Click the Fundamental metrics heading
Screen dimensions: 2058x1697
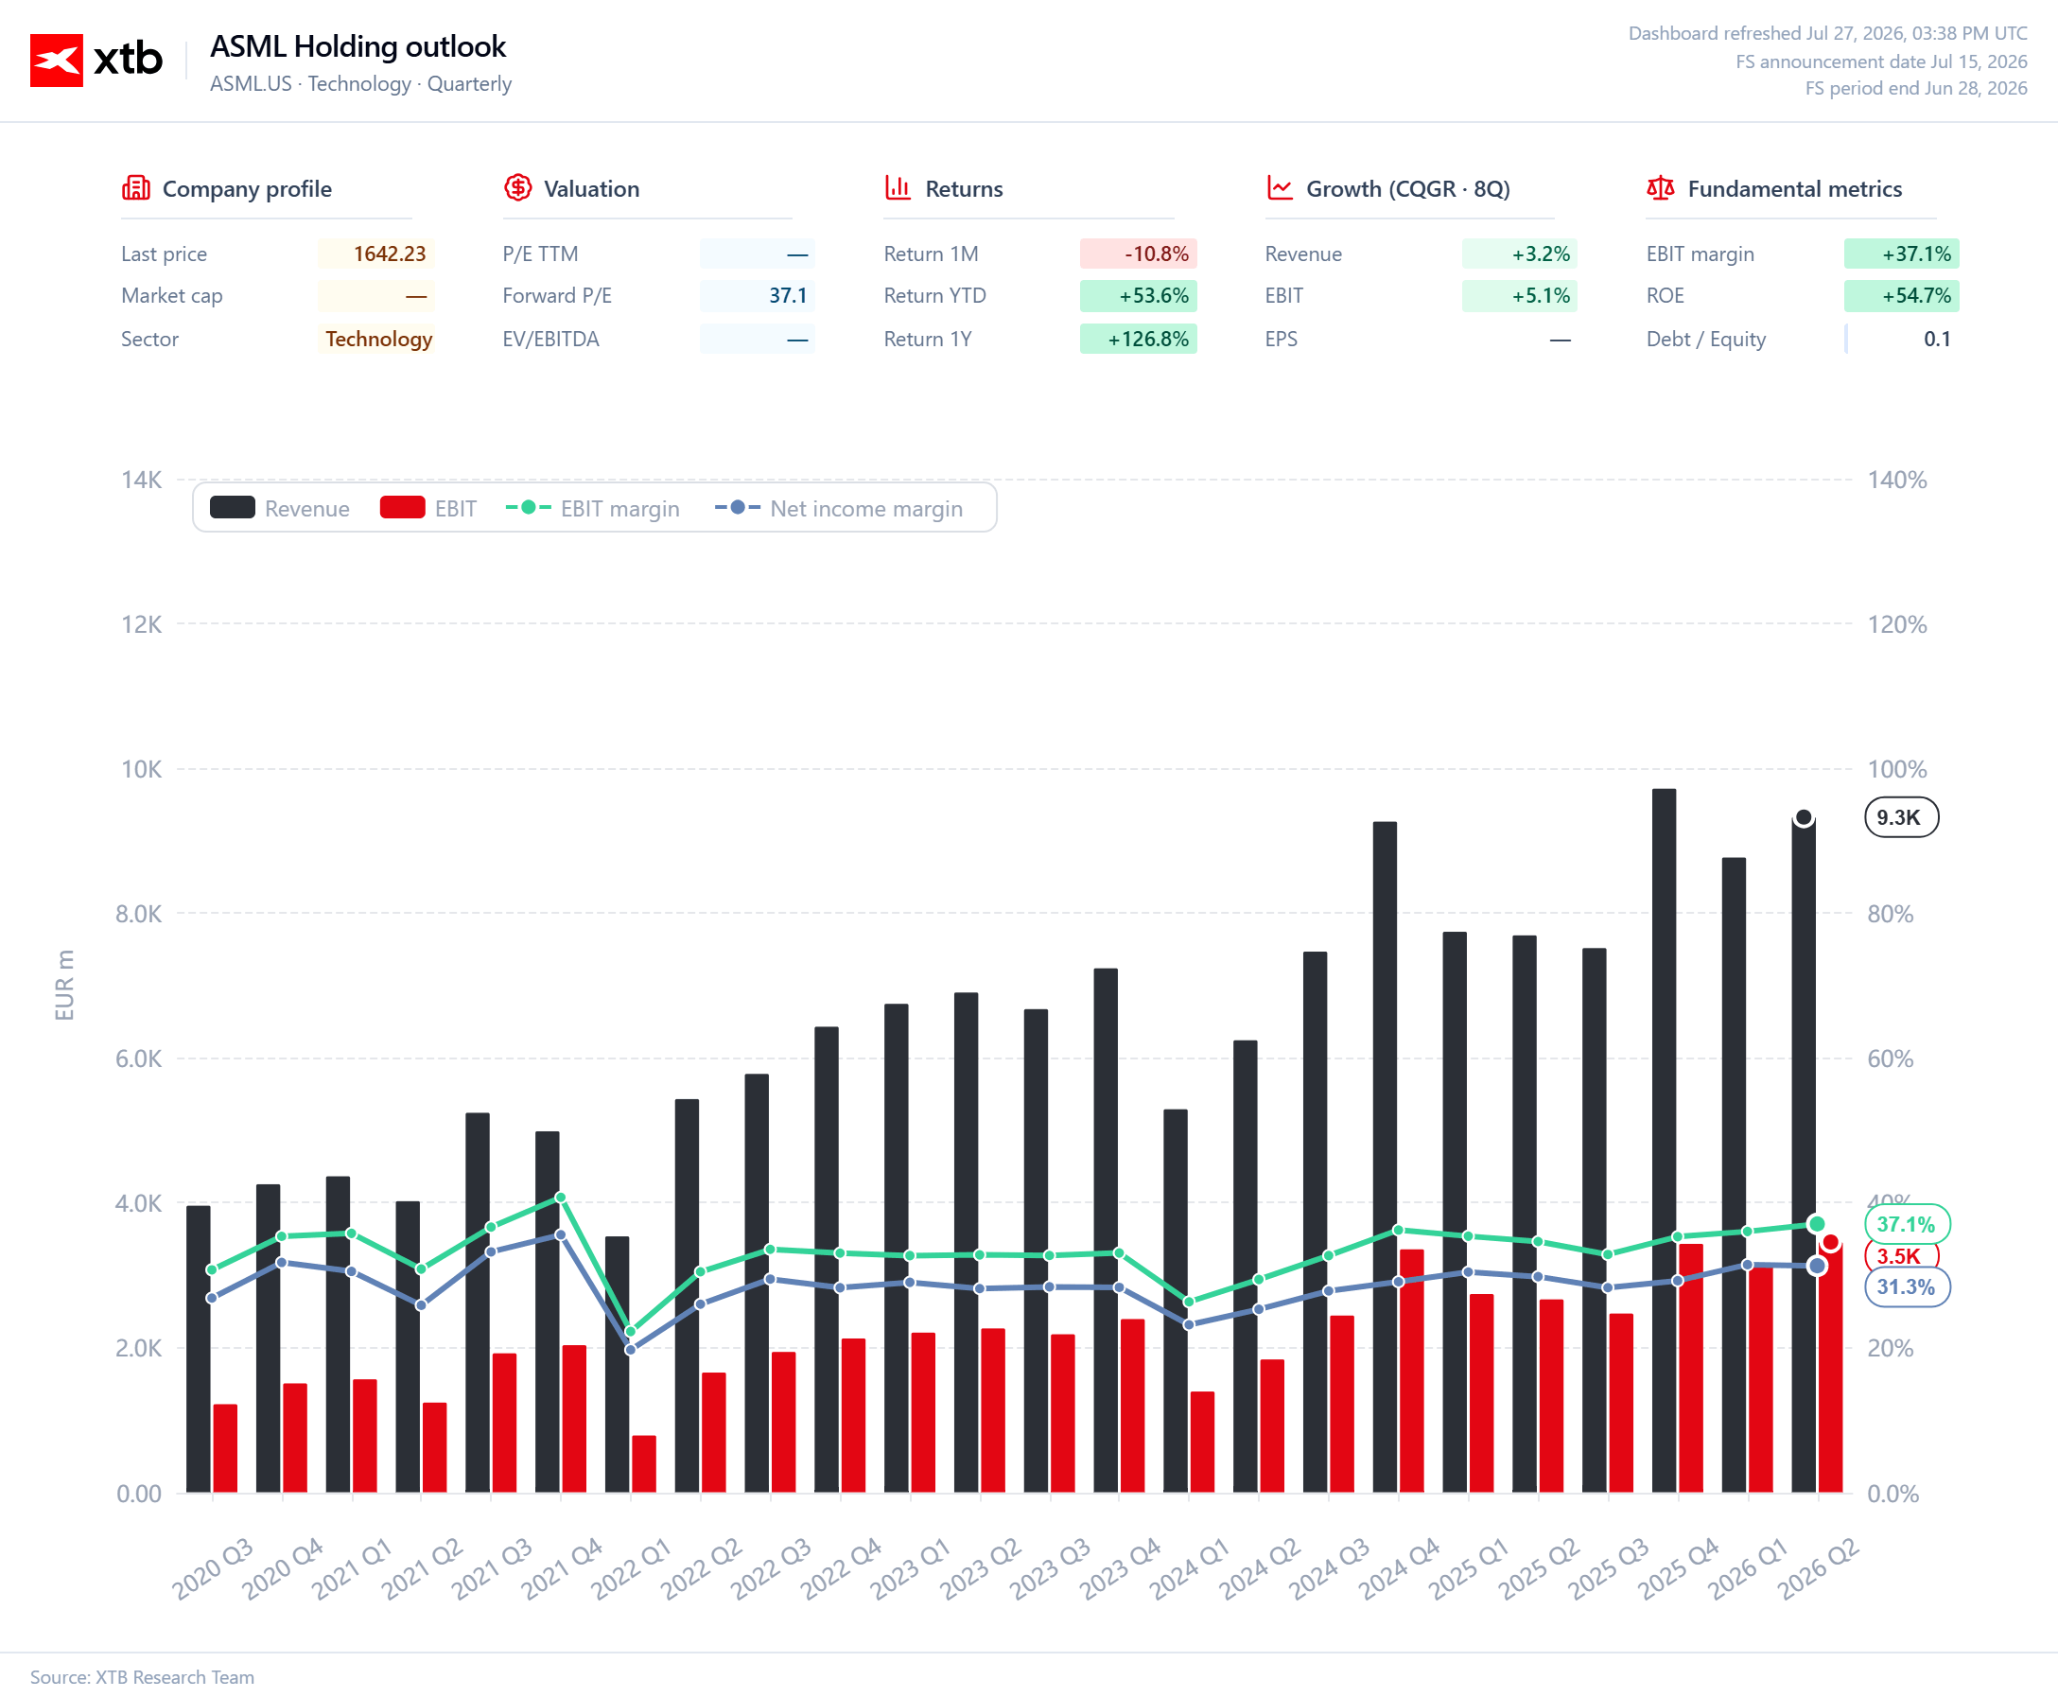pyautogui.click(x=1795, y=188)
